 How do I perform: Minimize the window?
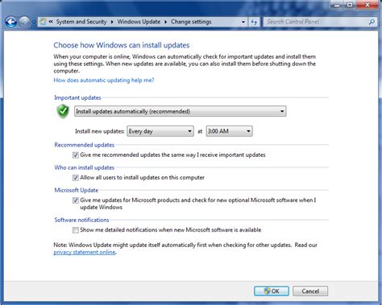pos(337,5)
